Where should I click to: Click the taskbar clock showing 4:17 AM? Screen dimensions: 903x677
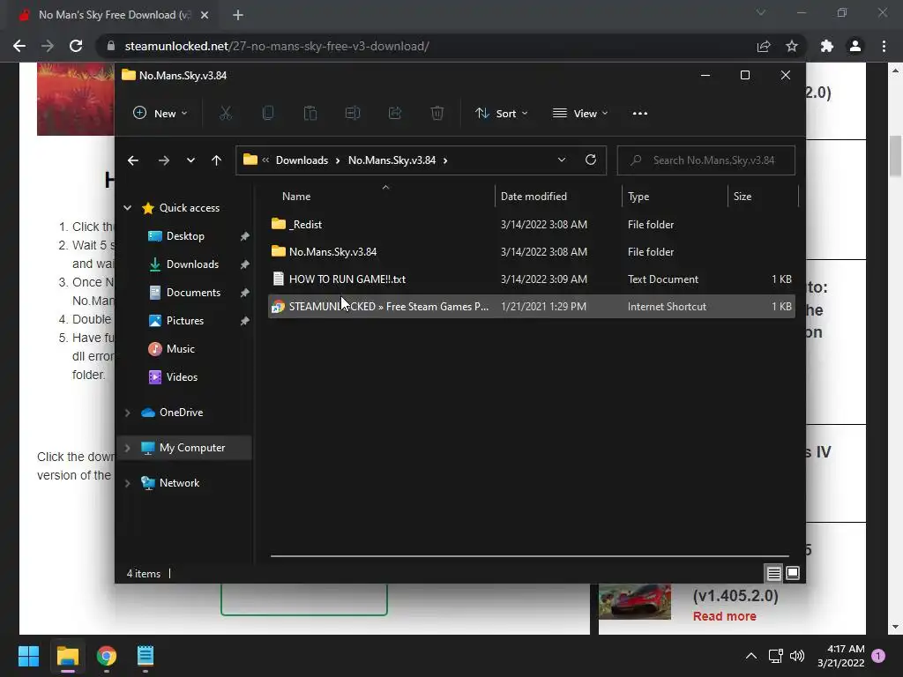click(840, 656)
